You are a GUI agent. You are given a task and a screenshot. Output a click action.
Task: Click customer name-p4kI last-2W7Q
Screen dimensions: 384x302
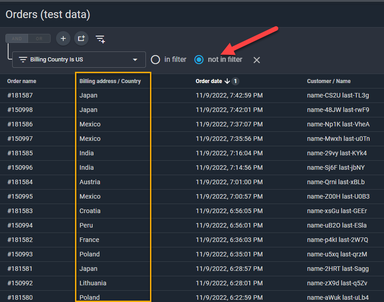(337, 240)
